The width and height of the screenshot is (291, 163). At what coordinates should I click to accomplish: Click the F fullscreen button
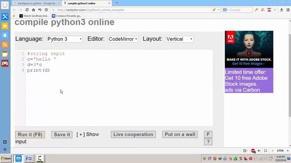208,134
